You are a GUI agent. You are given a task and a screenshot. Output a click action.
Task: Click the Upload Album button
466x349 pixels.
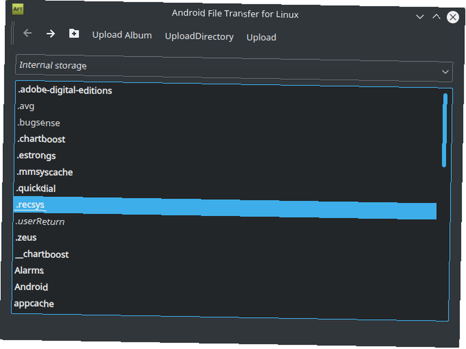[x=122, y=35]
